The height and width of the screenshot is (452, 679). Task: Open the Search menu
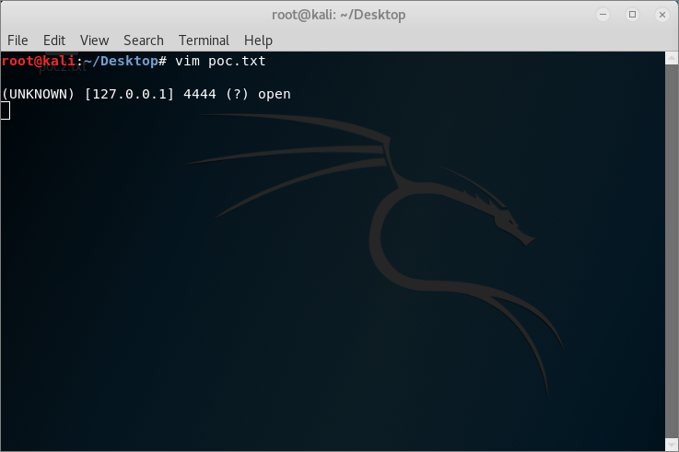[x=144, y=41]
